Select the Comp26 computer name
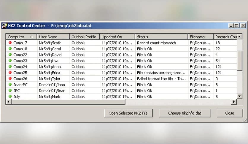Image resolution: width=248 pixels, height=144 pixels. (x=20, y=79)
